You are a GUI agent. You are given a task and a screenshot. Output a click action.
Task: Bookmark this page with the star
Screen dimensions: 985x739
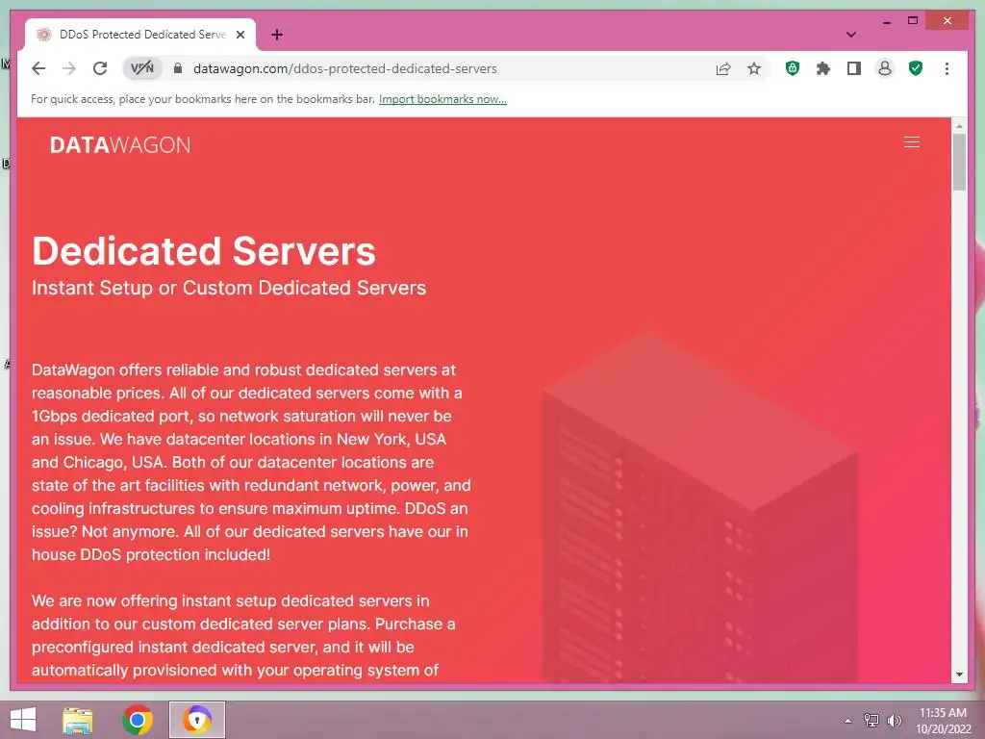pyautogui.click(x=754, y=68)
